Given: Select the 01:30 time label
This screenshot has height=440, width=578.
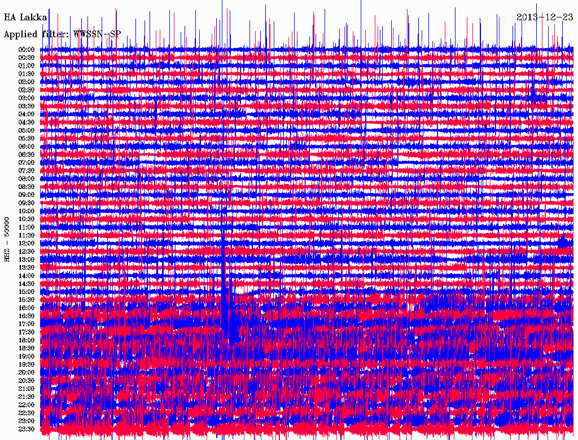Looking at the screenshot, I should pos(27,74).
